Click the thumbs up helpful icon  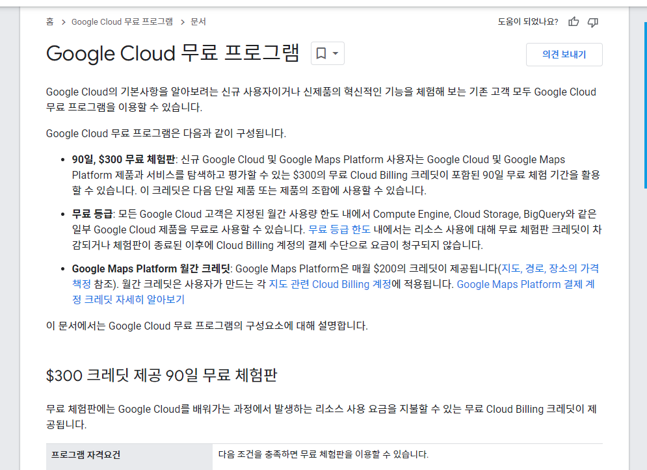tap(574, 22)
